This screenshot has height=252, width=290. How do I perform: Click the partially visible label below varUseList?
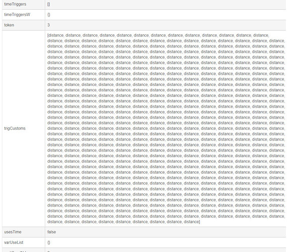[x=15, y=251]
